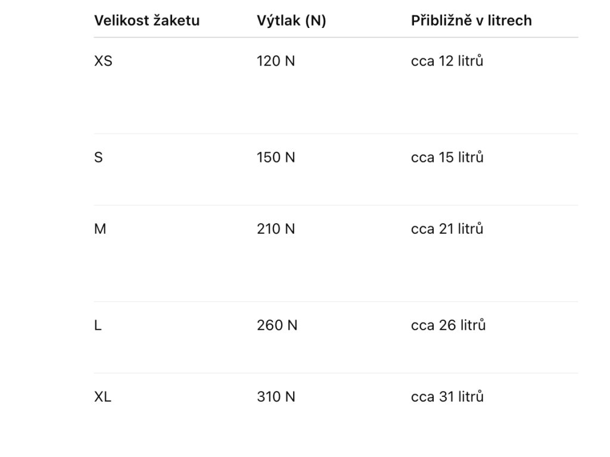
Task: Click the 120 N buoyancy value
Action: coord(276,61)
